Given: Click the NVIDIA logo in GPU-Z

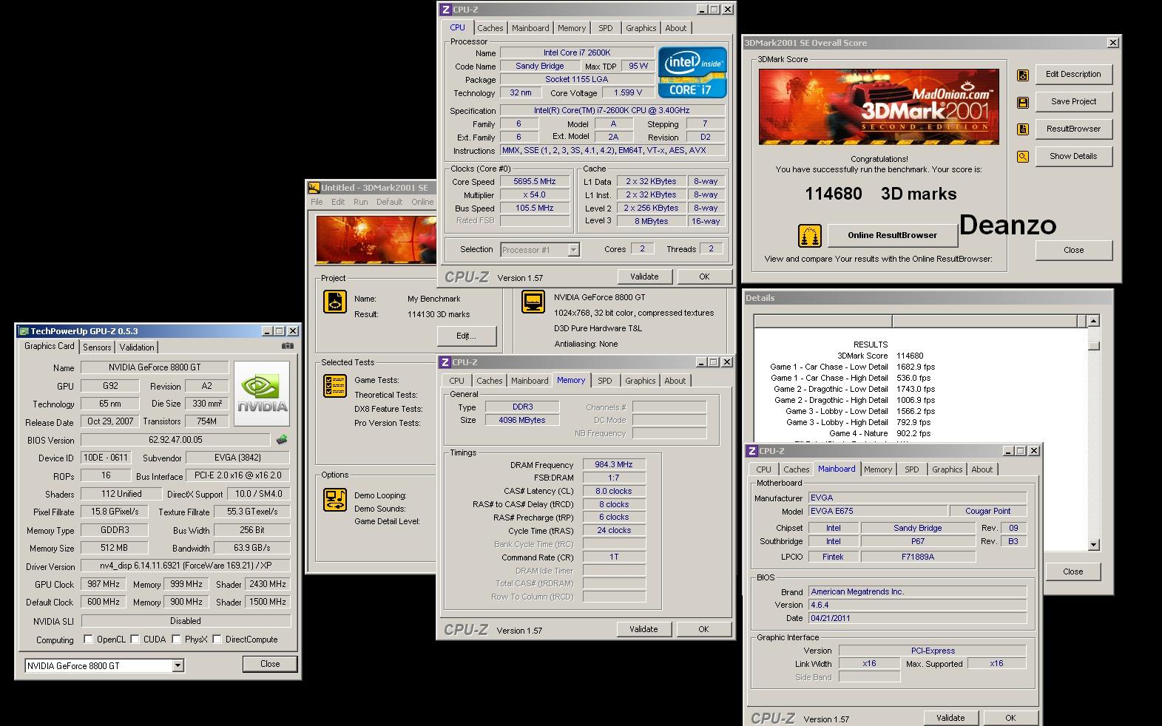Looking at the screenshot, I should point(263,393).
